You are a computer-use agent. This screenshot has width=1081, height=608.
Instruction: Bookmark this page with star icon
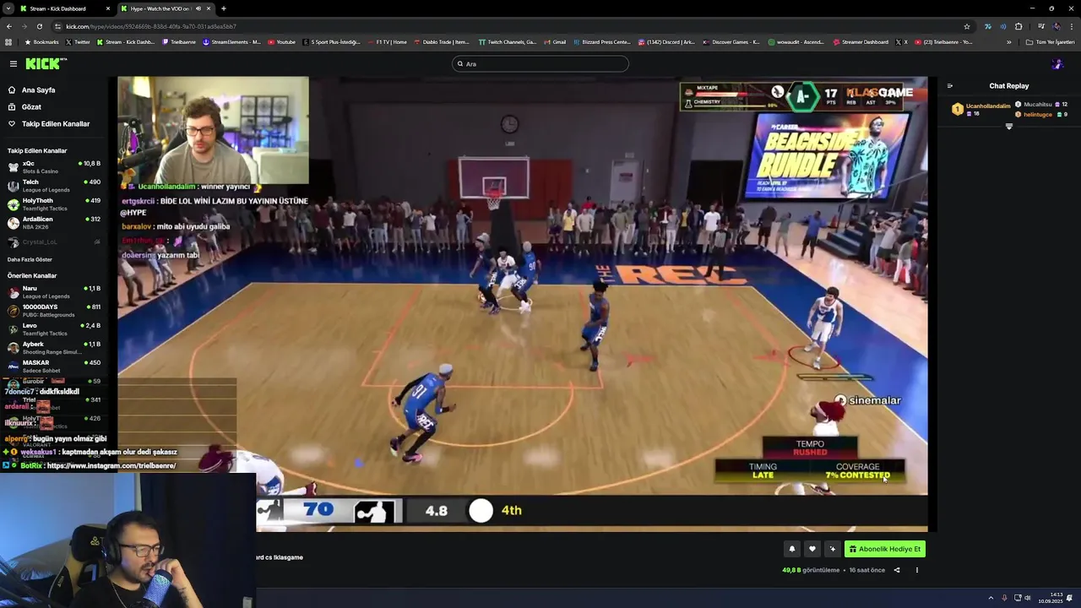[x=967, y=26]
